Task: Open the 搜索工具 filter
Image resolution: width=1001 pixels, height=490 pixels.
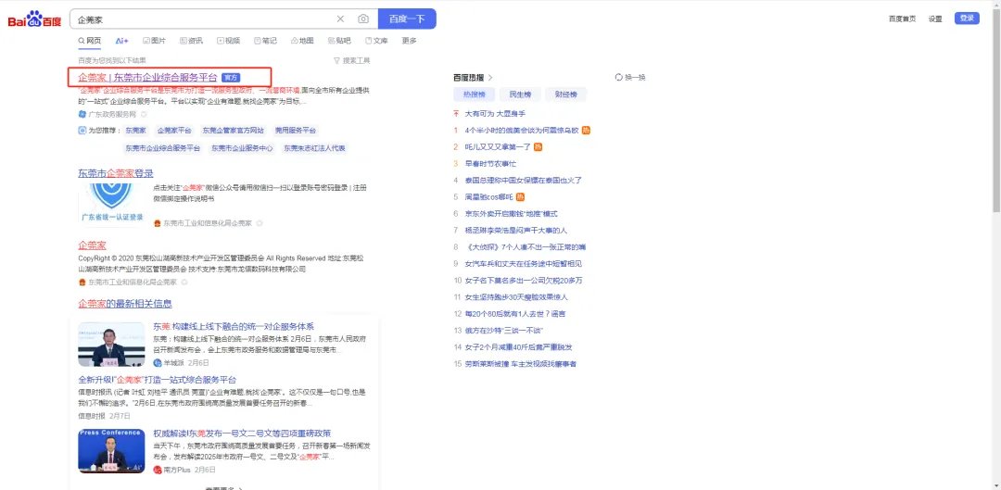Action: [352, 60]
